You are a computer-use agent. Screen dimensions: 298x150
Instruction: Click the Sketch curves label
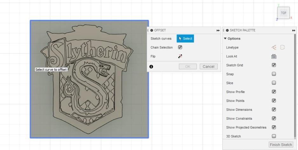pyautogui.click(x=161, y=38)
